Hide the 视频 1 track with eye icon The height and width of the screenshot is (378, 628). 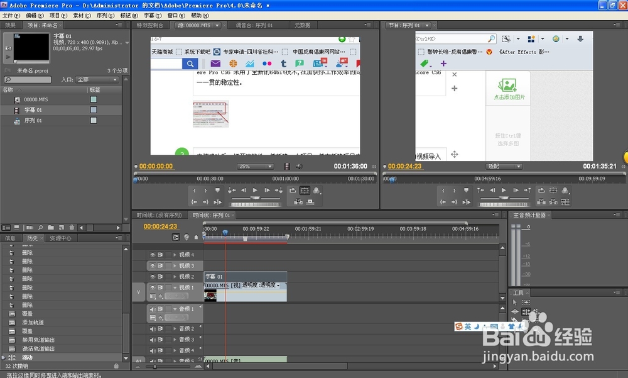pyautogui.click(x=153, y=287)
